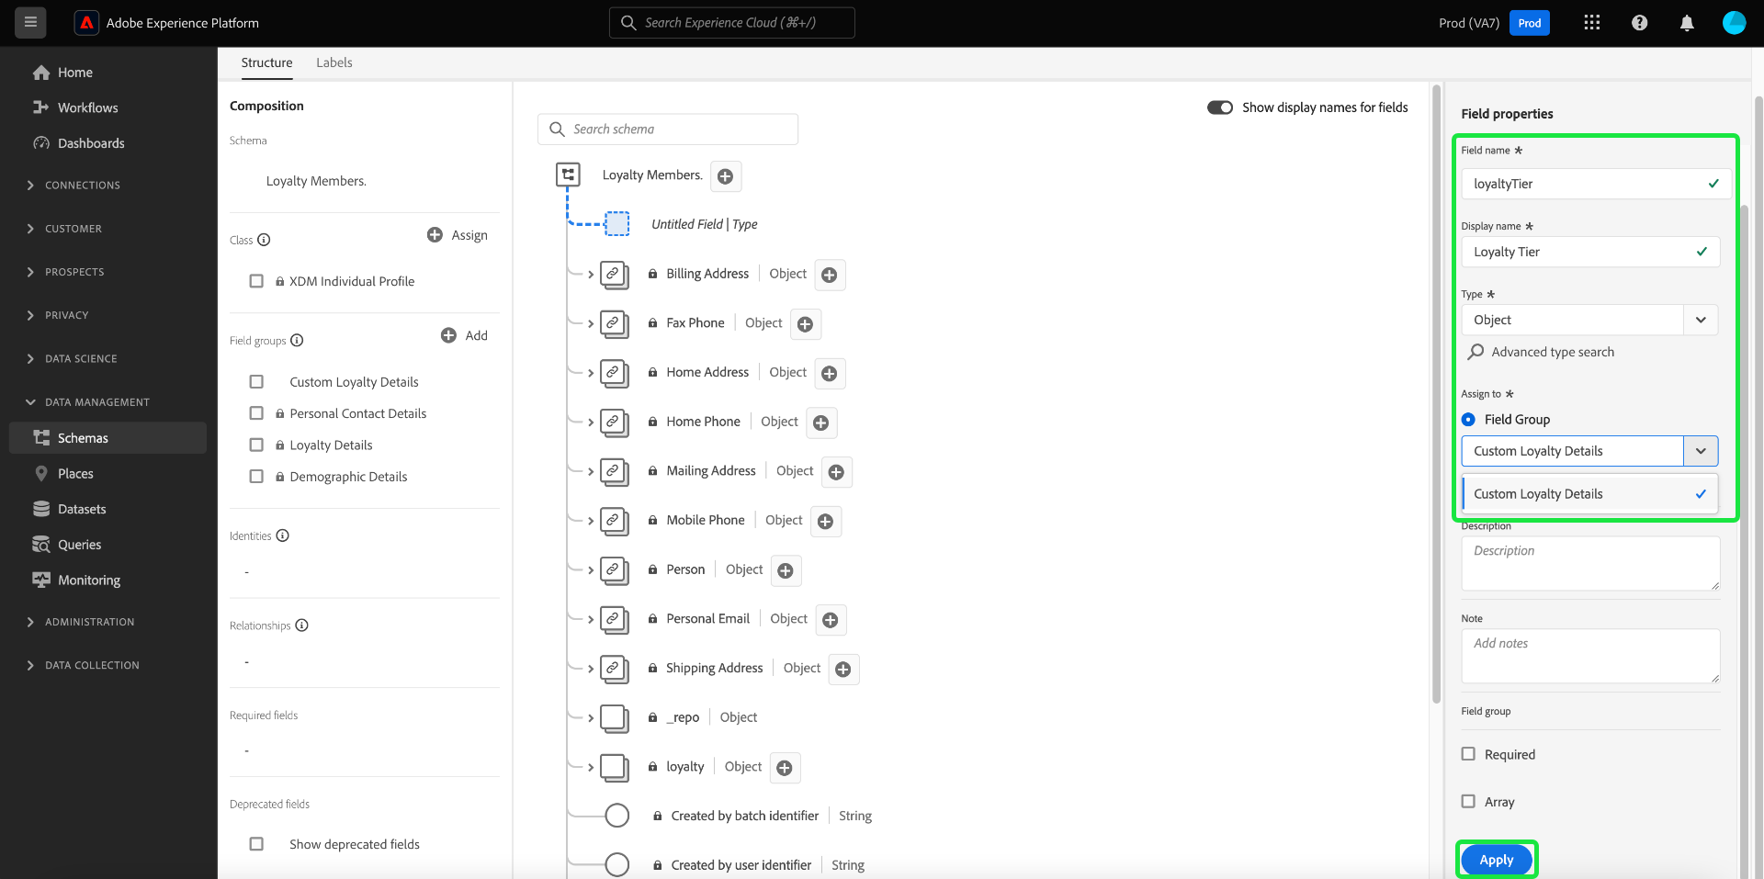Image resolution: width=1764 pixels, height=879 pixels.
Task: Check the Custom Loyalty Details field group
Action: (x=256, y=382)
